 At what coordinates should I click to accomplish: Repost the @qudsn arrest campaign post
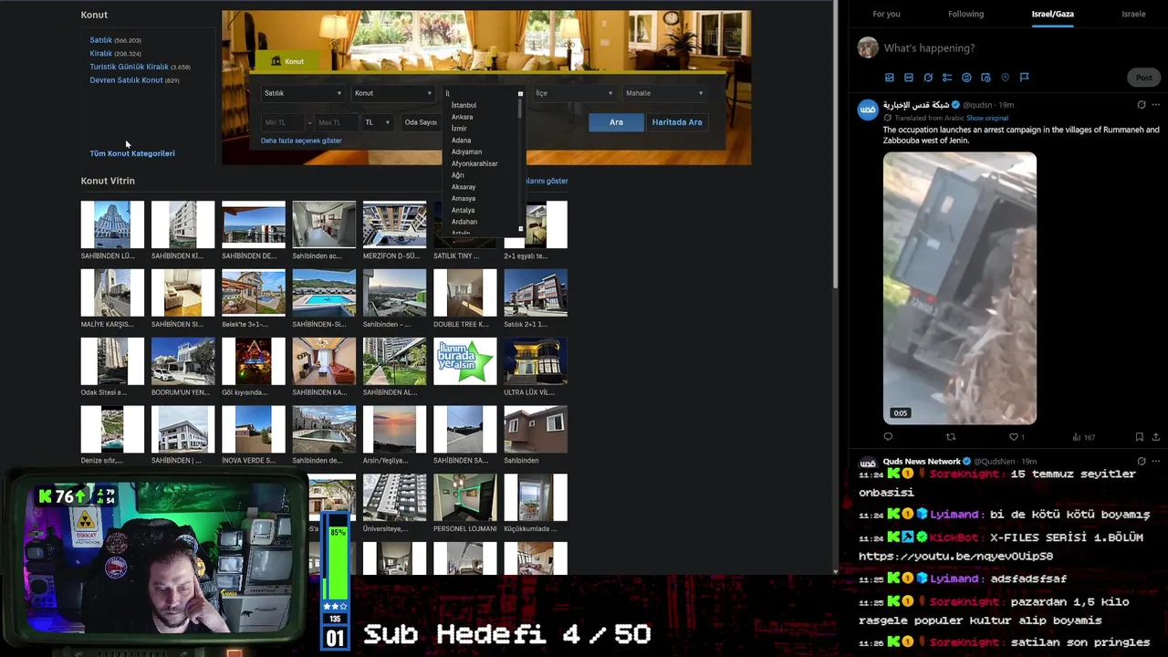[951, 437]
